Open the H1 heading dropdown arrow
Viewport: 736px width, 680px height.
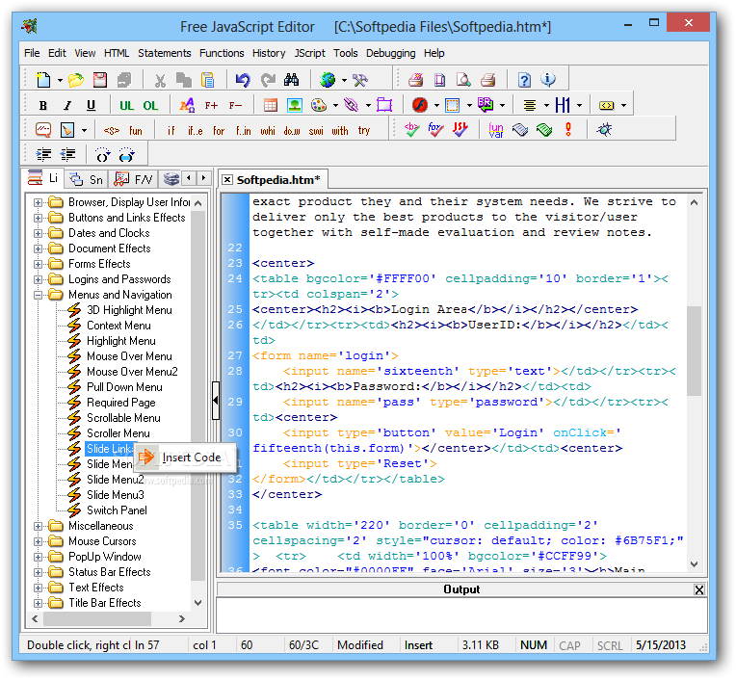coord(580,106)
